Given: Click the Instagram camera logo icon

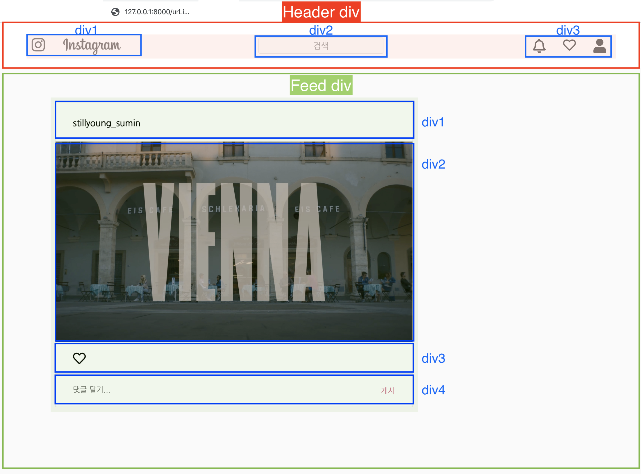Looking at the screenshot, I should [x=38, y=45].
